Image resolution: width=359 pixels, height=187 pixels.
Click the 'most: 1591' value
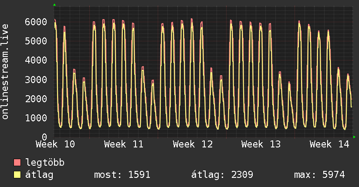tap(122, 175)
